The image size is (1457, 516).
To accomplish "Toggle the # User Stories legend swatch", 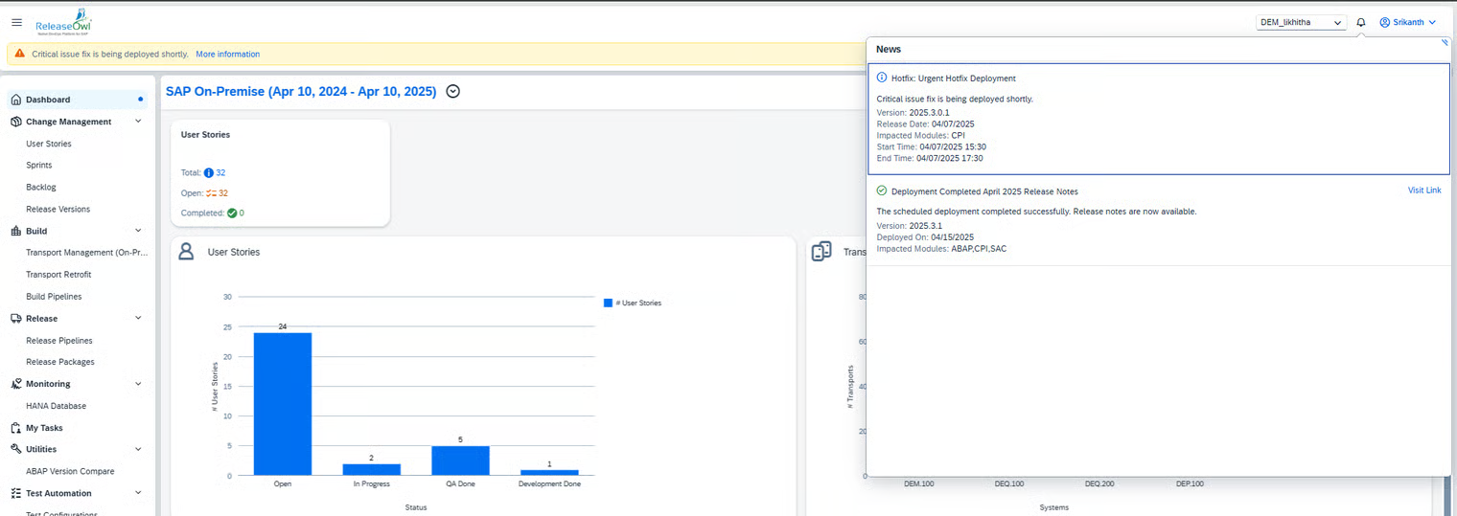I will [608, 303].
